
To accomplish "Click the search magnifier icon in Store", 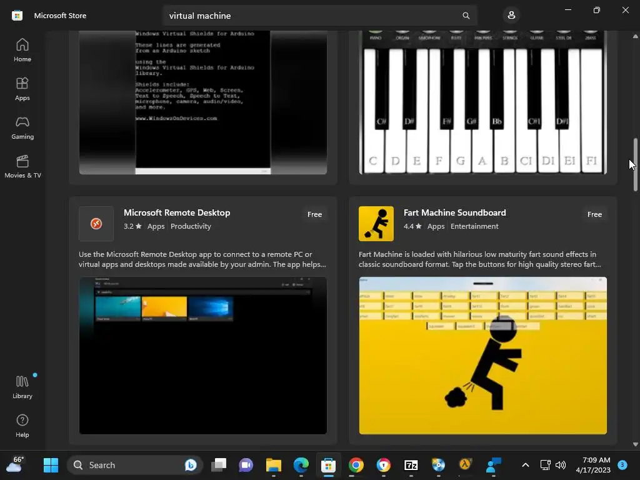I will coord(466,16).
